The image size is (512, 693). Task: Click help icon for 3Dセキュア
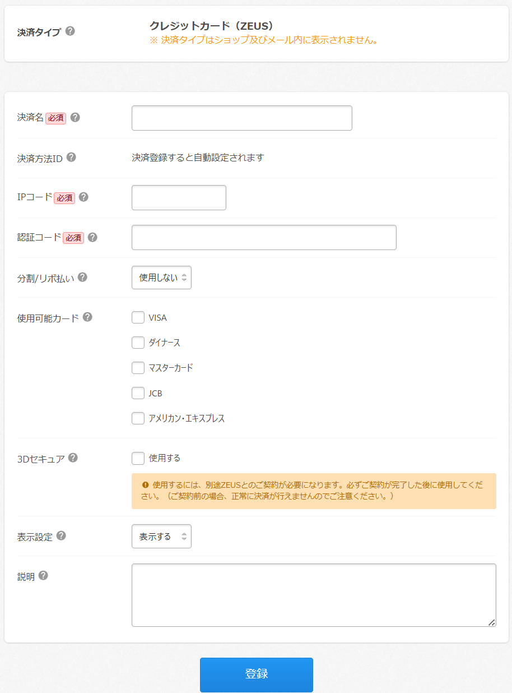coord(73,458)
